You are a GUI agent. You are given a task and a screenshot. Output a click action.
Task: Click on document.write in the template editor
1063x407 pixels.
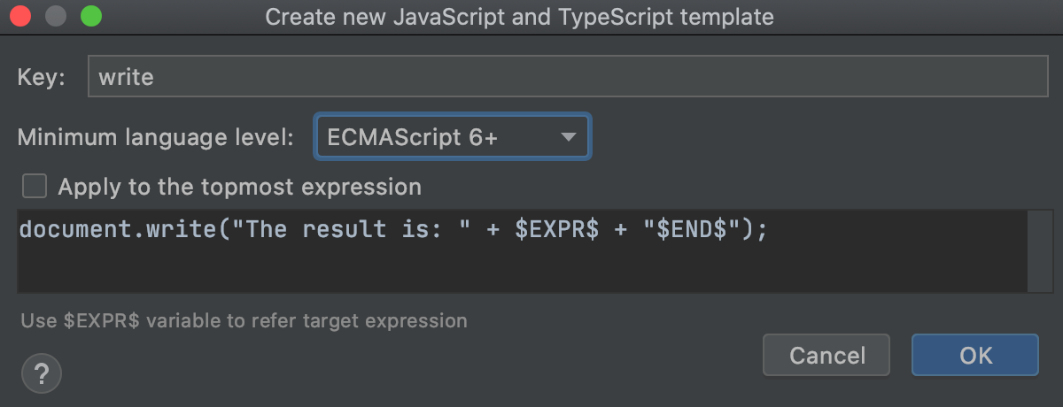tap(113, 230)
